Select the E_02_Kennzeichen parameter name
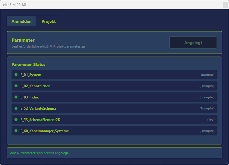This screenshot has height=165, width=229. [x=35, y=86]
